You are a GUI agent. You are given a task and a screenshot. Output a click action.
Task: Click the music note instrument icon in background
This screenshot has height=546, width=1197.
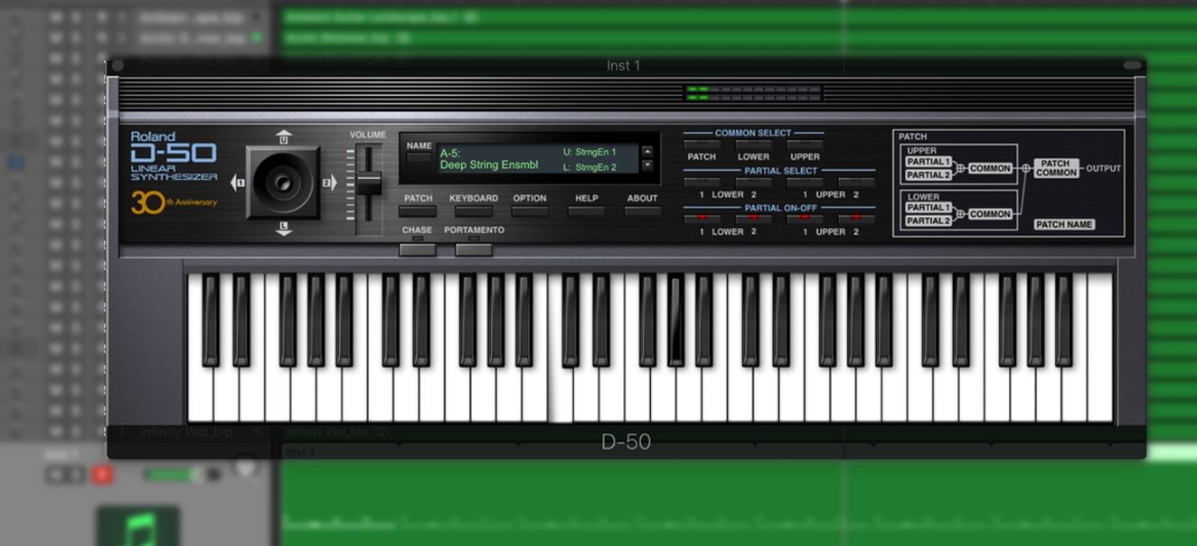pyautogui.click(x=138, y=526)
